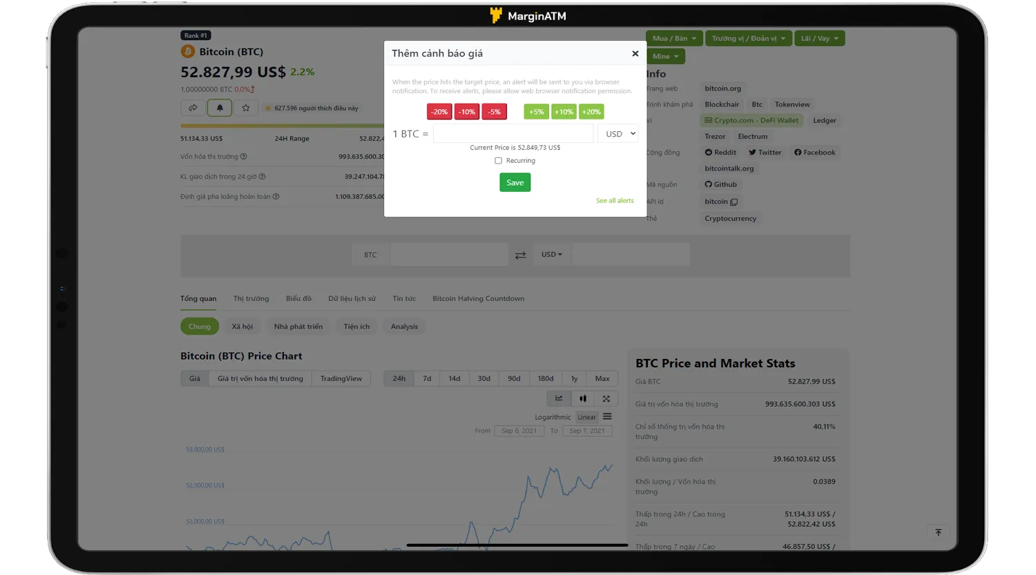Close the price alert dialog

pos(635,53)
